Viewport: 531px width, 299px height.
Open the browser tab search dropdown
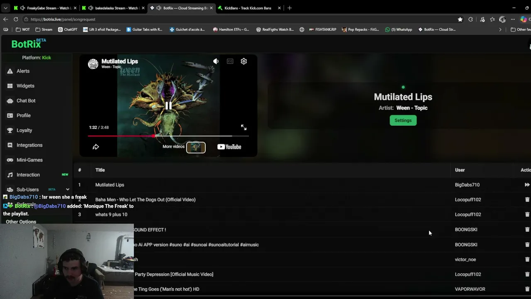5,8
